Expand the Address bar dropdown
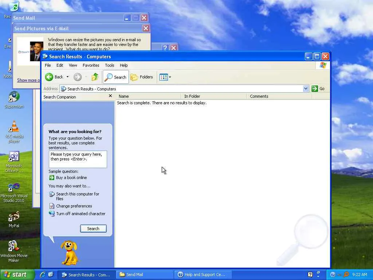 coord(306,89)
